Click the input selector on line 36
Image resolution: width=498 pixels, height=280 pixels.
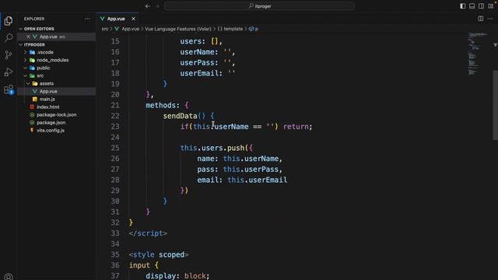tap(139, 265)
